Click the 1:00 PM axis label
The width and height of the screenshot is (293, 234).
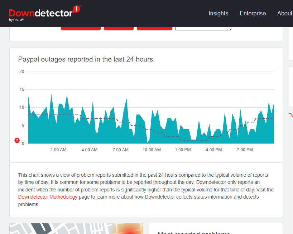tap(183, 150)
